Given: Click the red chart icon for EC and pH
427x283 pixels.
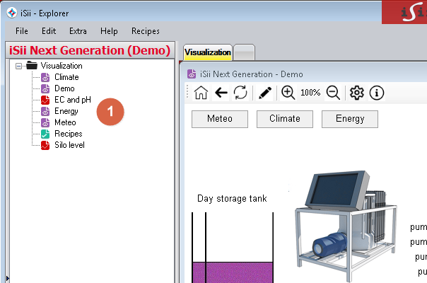Looking at the screenshot, I should 45,100.
